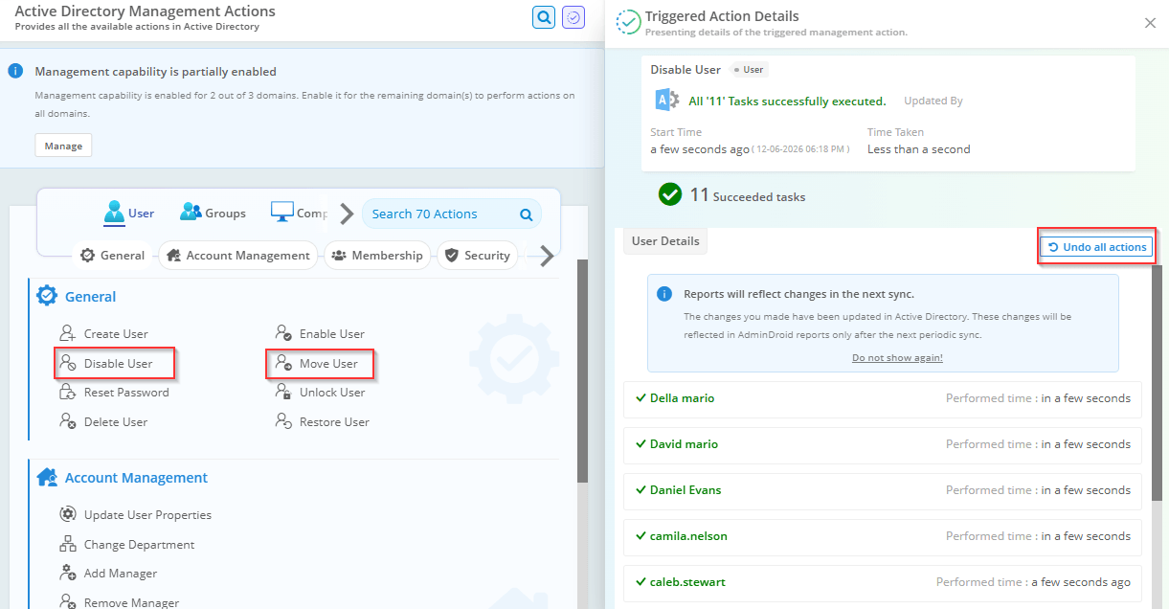Expand more categories with right chevron
Screen dimensions: 1169x609
(x=347, y=214)
